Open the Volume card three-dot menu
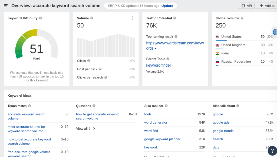The image size is (277, 157). coord(133,18)
